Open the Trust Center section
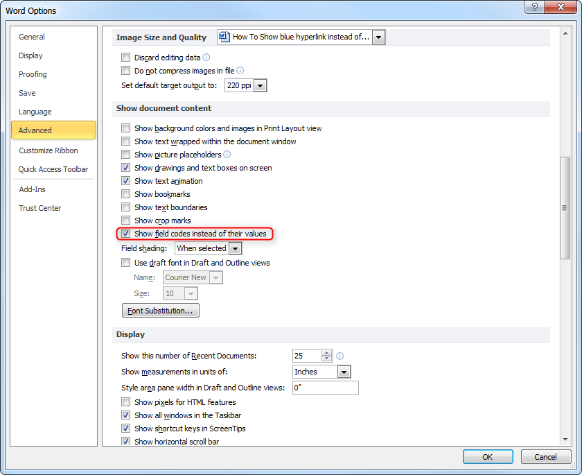Viewport: 582px width, 475px height. (39, 208)
